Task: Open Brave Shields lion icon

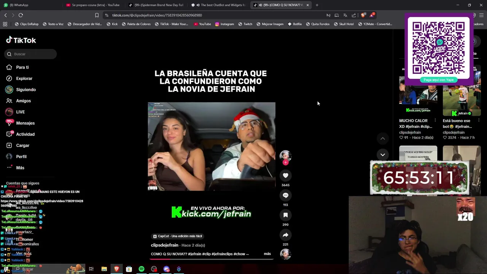Action: click(363, 15)
